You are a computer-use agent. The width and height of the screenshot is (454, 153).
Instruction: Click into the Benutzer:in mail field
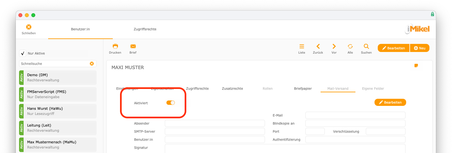tap(215, 139)
